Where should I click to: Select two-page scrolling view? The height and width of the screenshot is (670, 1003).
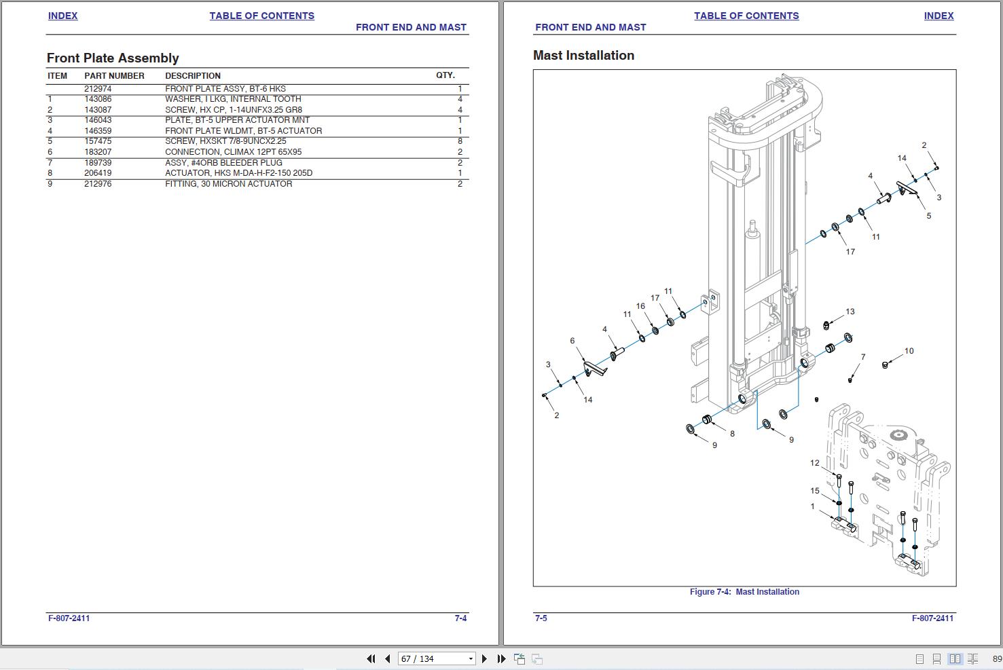coord(973,659)
